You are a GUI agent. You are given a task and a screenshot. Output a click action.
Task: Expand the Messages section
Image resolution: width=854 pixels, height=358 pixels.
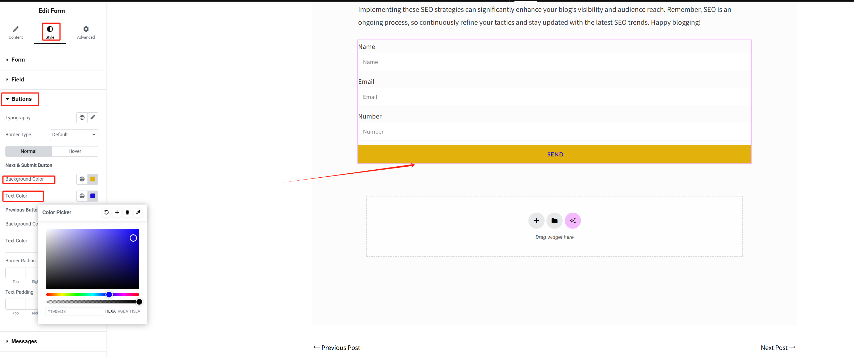24,341
